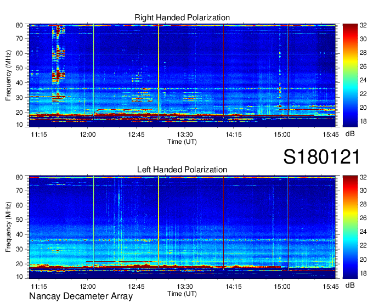373x303 pixels.
Task: Click the right-handed plot's color scale bar
Action: coord(350,75)
